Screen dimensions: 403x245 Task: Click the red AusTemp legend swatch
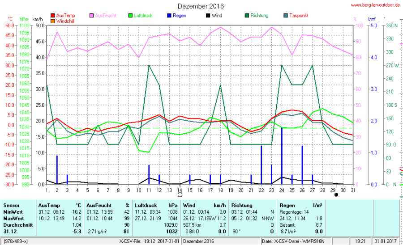tap(53, 16)
